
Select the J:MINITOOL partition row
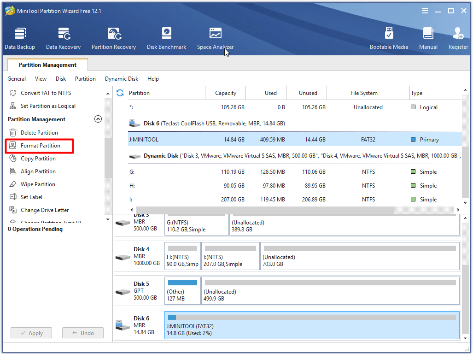pos(295,139)
